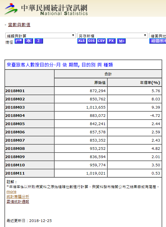Image resolution: width=166 pixels, height=227 pixels.
Task: Click the pivot/rotate table shortcut icon
Action: point(19,41)
